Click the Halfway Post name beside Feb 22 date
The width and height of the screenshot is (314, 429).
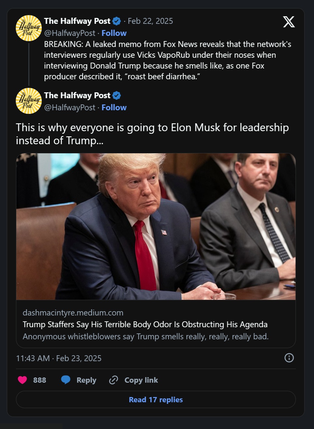tap(77, 21)
